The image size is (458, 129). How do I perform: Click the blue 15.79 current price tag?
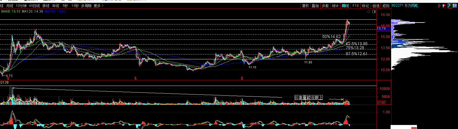click(383, 29)
